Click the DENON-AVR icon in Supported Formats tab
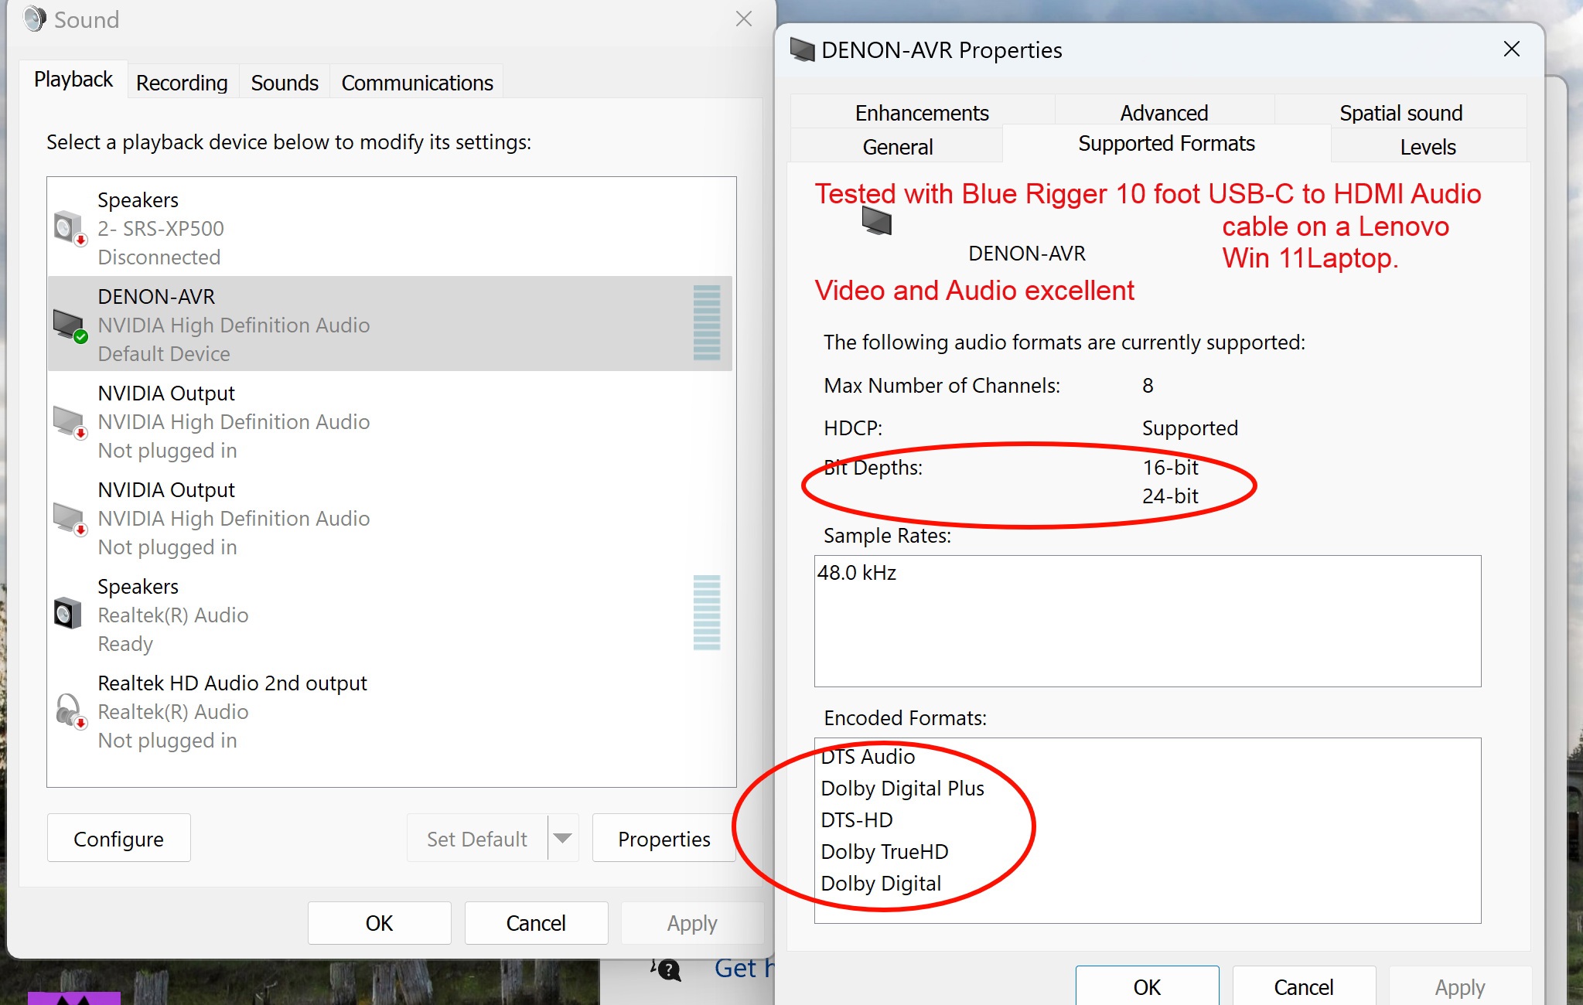 877,221
